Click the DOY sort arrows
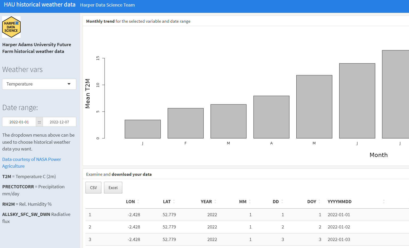 pyautogui.click(x=319, y=201)
